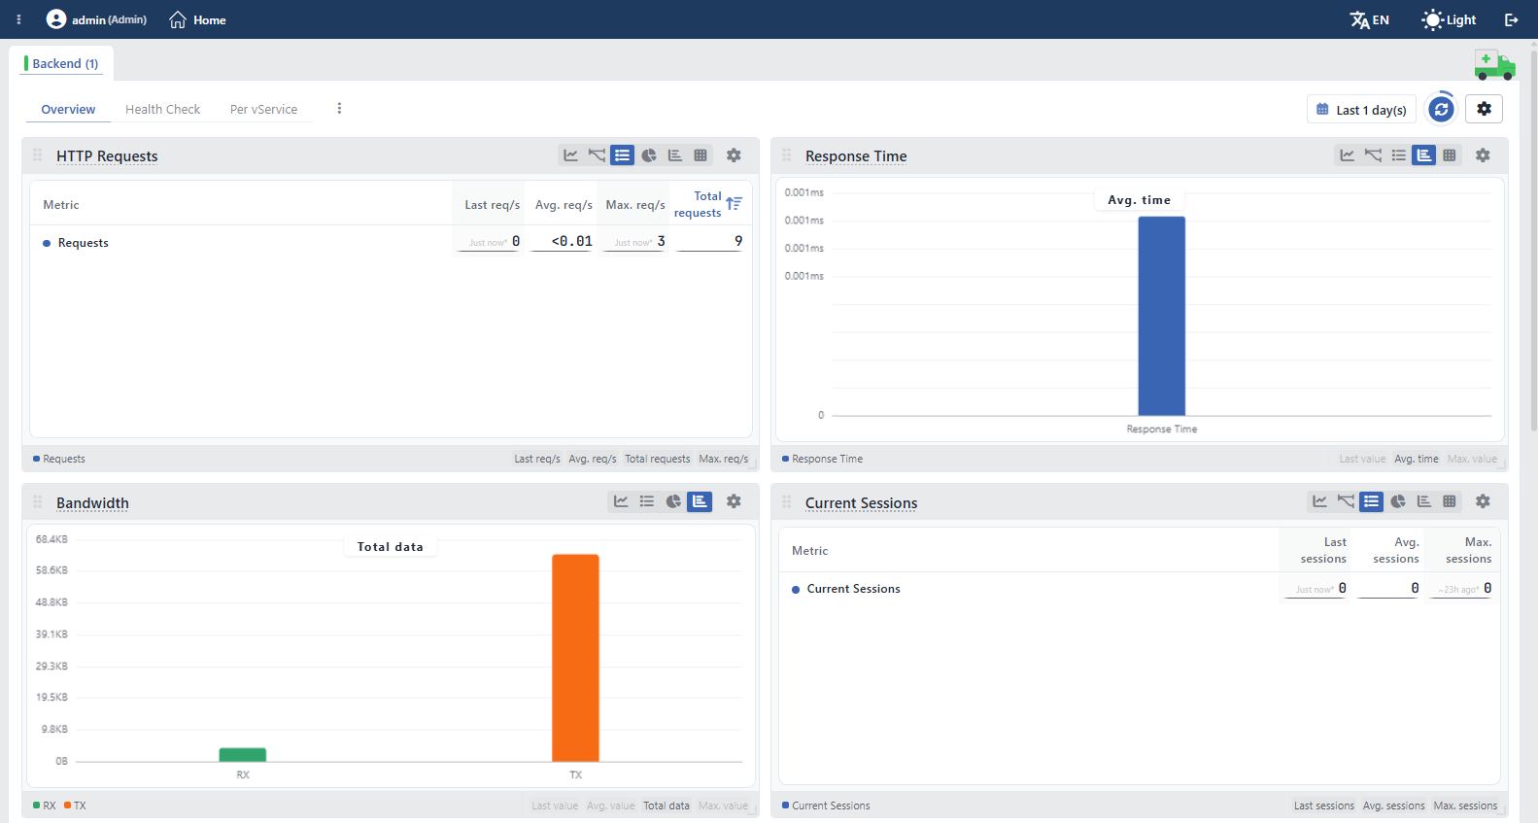
Task: Show HTTP Requests as grid table view
Action: (x=701, y=155)
